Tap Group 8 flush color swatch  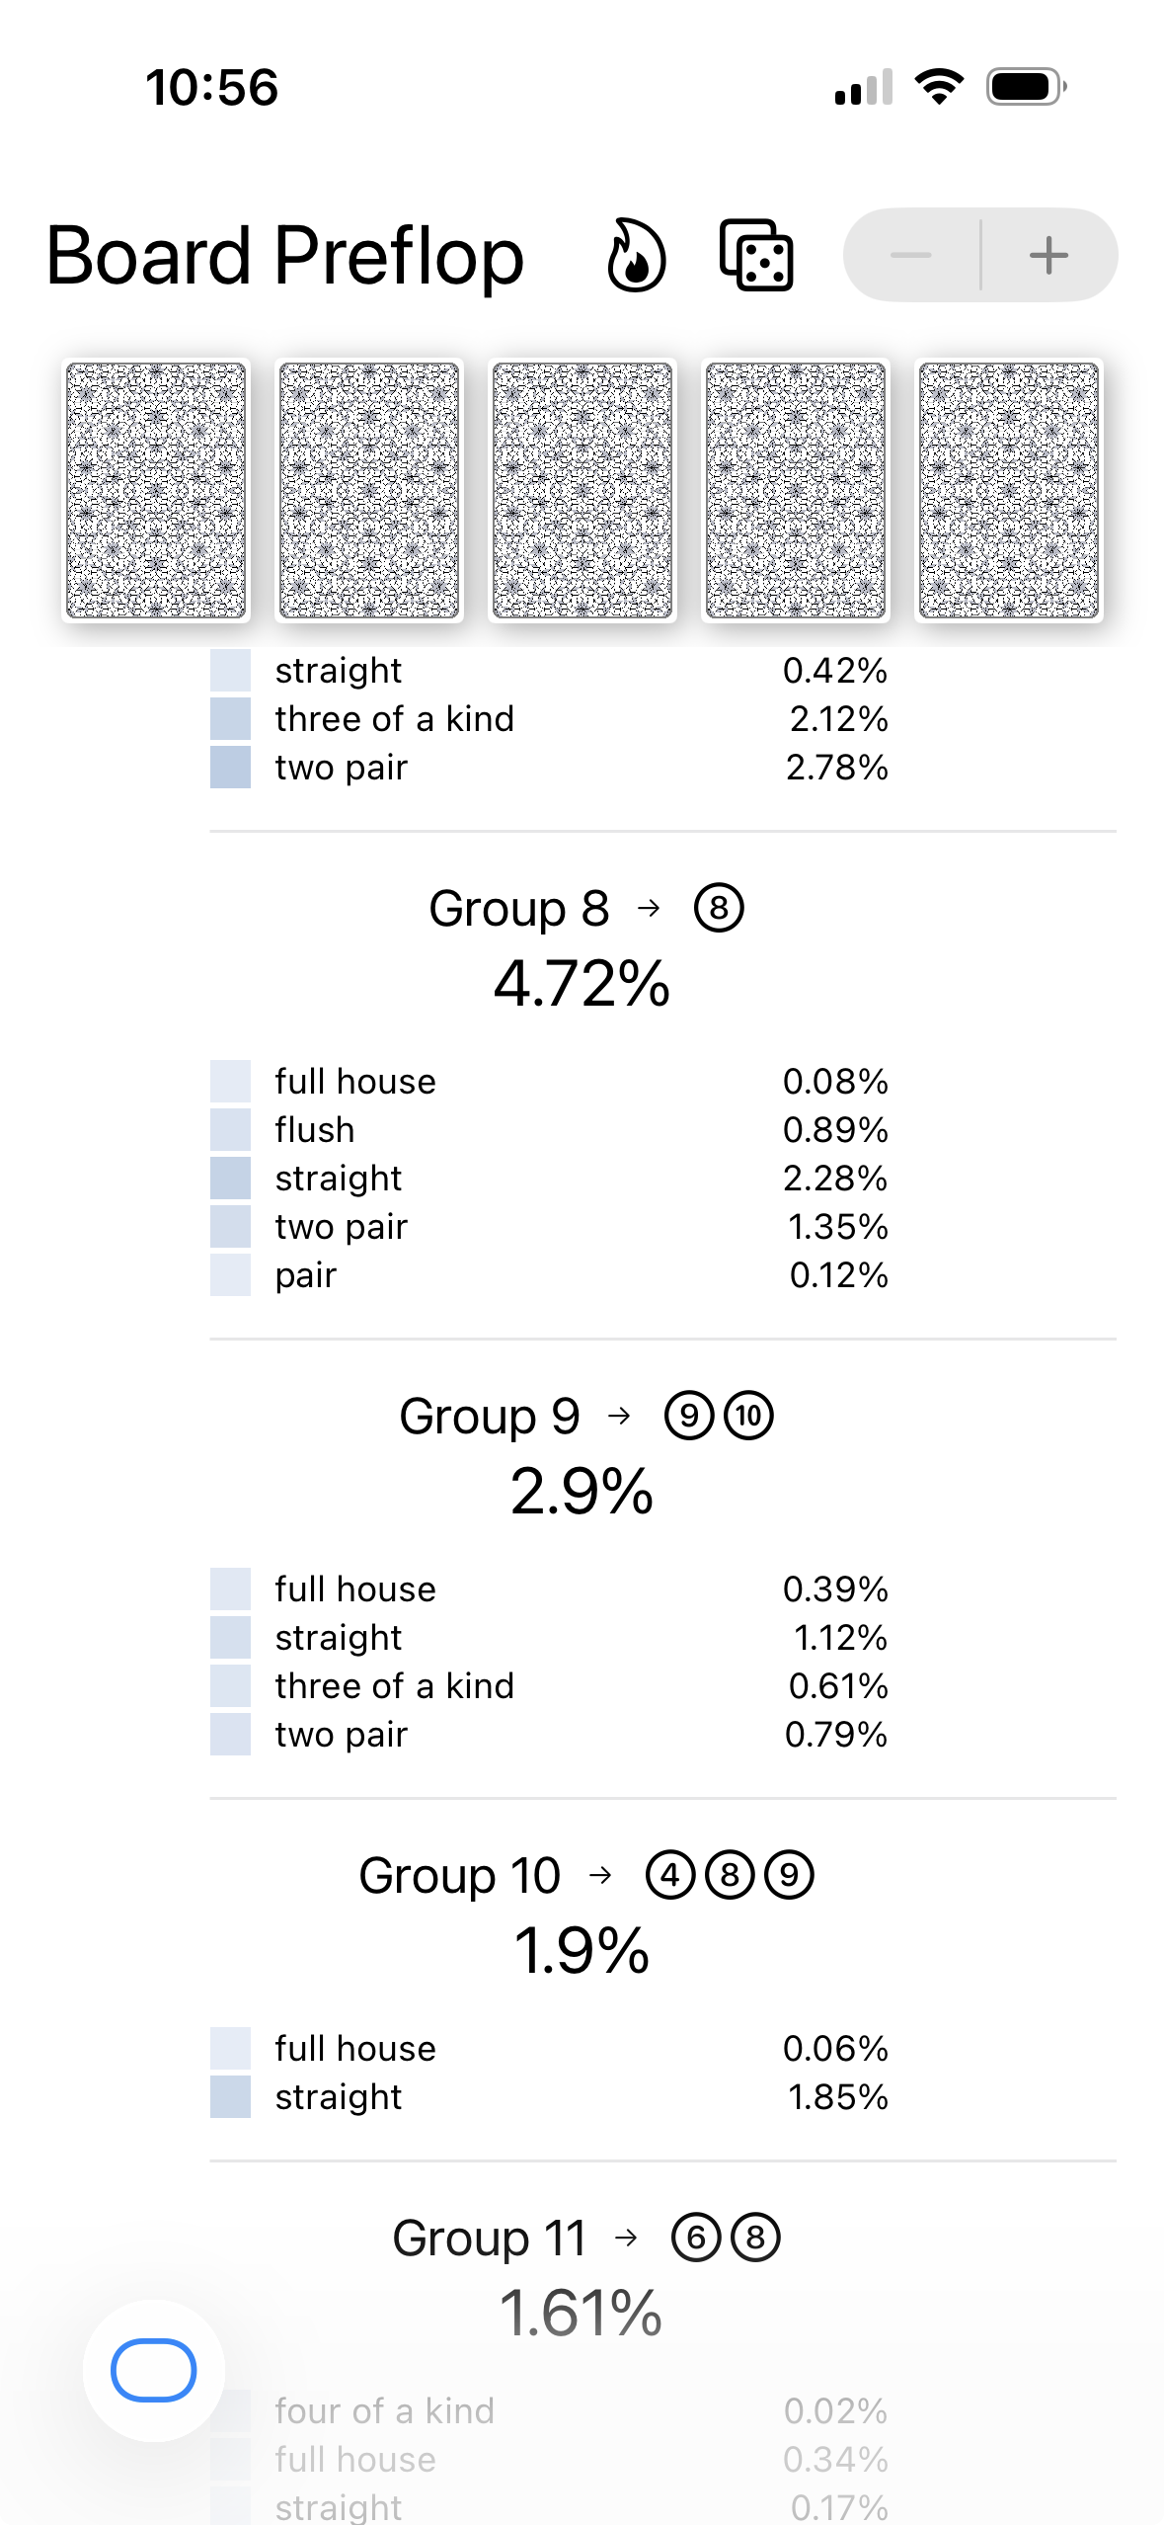(x=230, y=1129)
